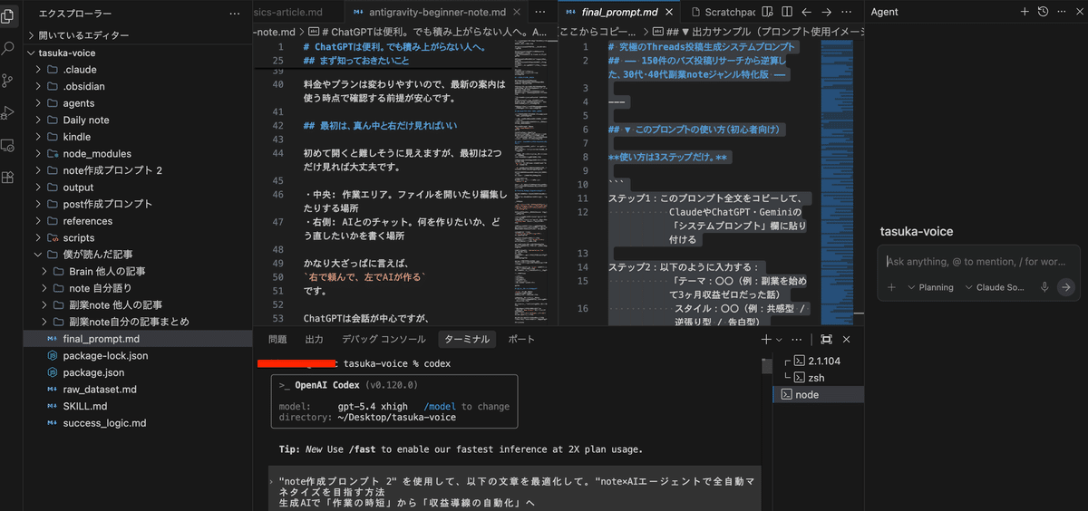Navigate forward with the right arrow
The image size is (1088, 511).
[x=826, y=13]
